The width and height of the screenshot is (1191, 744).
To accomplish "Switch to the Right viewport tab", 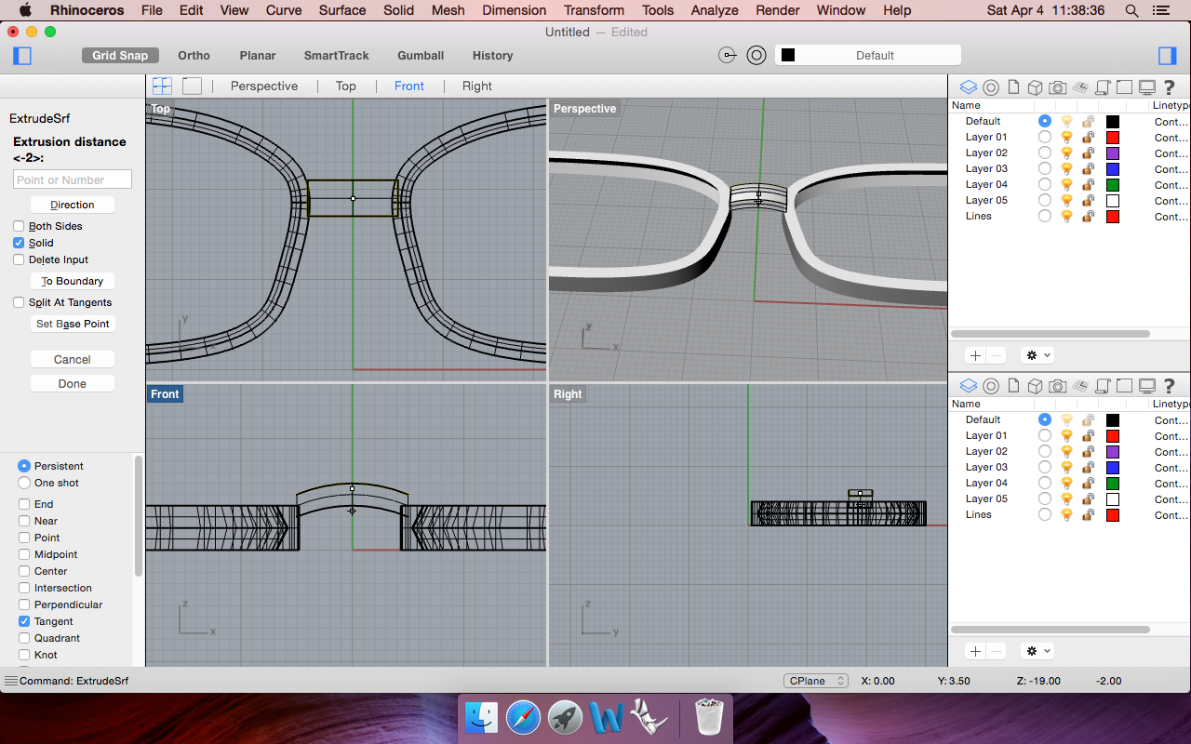I will pos(476,86).
